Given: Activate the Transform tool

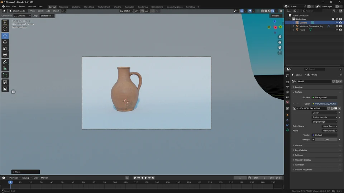Looking at the screenshot, I should [5, 55].
